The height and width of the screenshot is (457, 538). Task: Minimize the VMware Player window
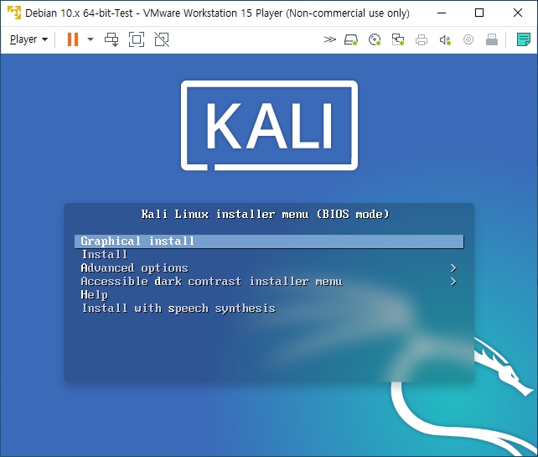coord(442,13)
